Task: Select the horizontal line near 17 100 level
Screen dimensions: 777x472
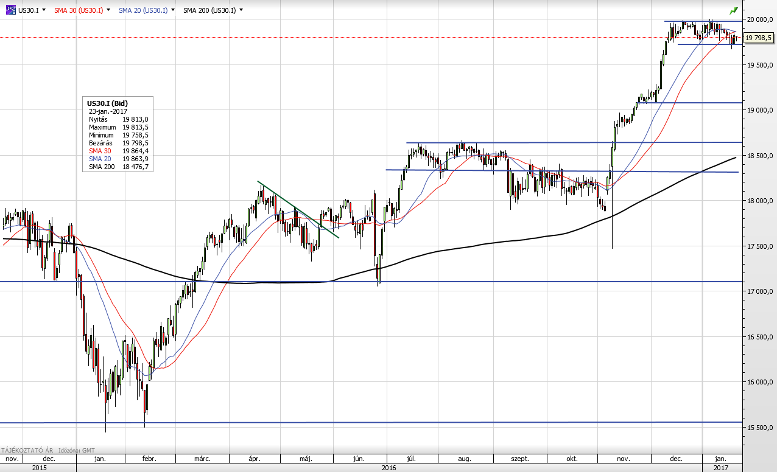Action: click(371, 282)
